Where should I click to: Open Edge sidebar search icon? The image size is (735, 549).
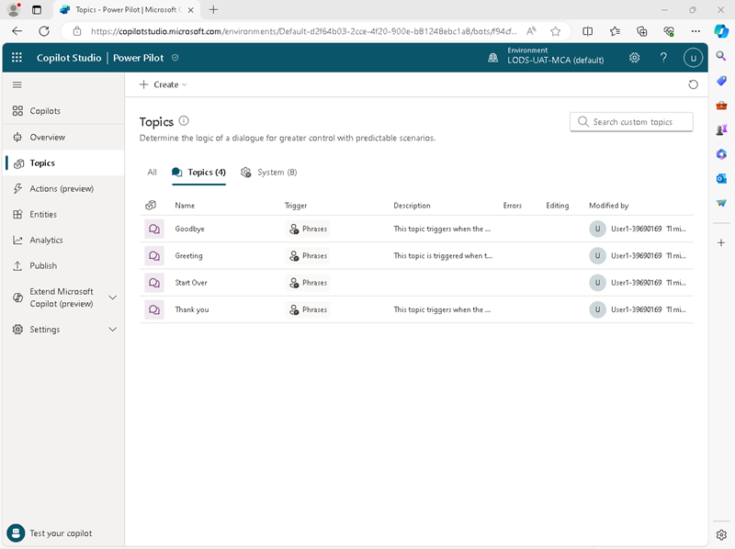click(721, 56)
